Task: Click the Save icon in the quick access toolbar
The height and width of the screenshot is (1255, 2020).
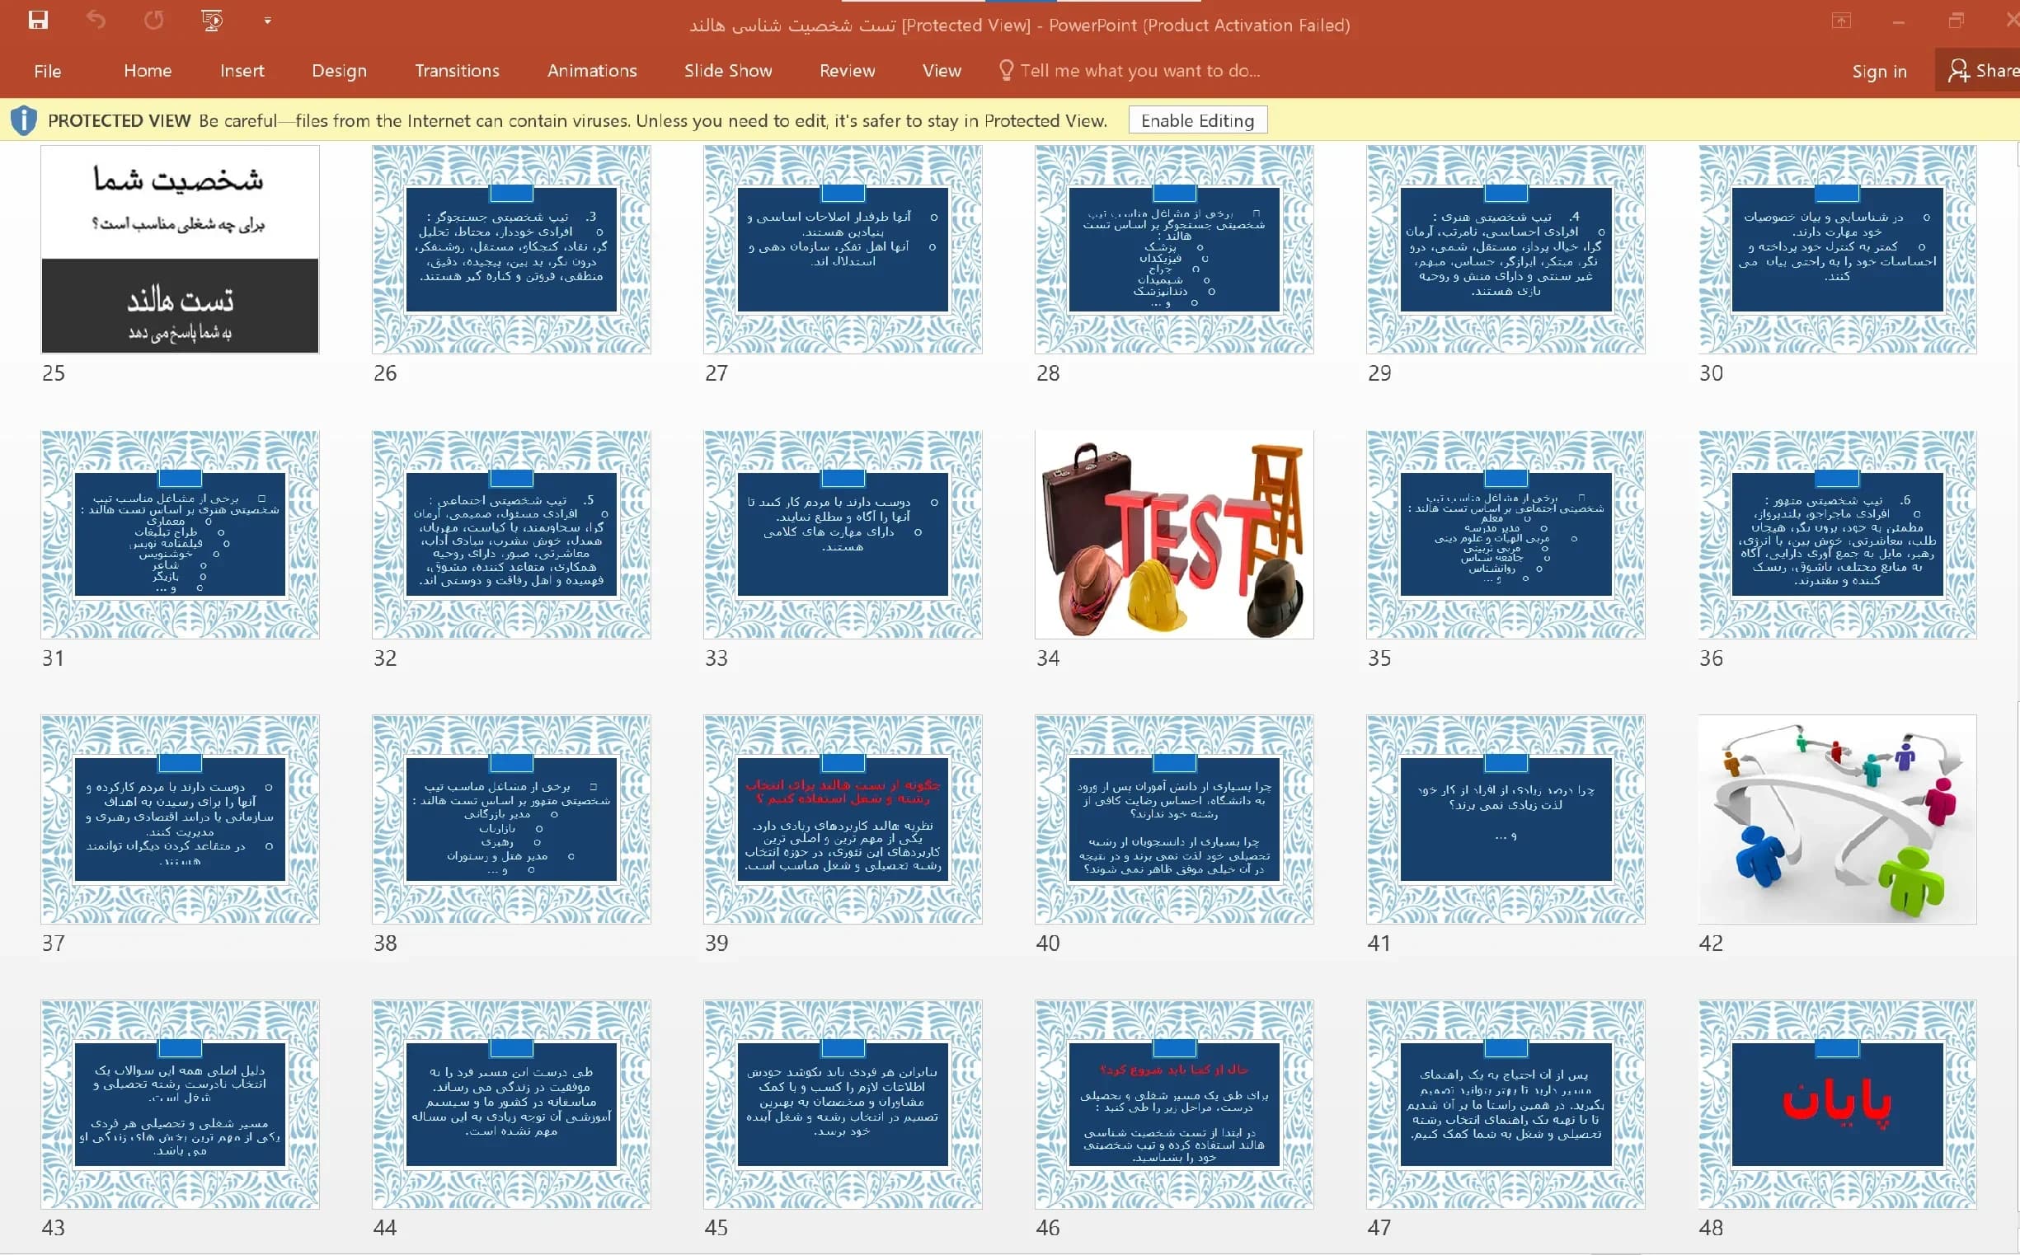Action: (x=38, y=20)
